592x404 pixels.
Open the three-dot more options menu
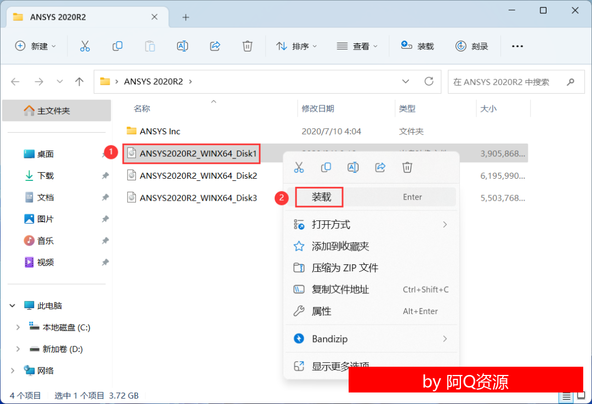pyautogui.click(x=517, y=46)
